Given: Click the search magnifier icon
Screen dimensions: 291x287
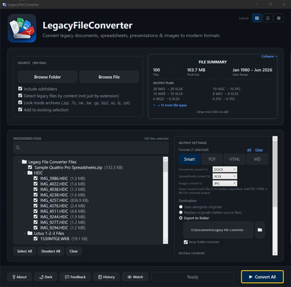Looking at the screenshot, I should pos(18,148).
